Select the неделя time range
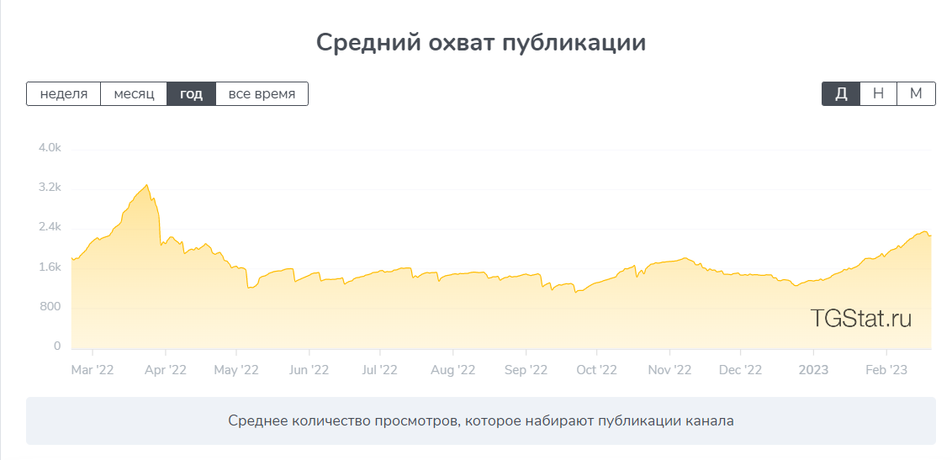Screen dimensions: 952x460 (x=64, y=94)
